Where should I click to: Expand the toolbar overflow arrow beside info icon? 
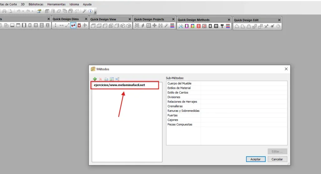click(95, 12)
